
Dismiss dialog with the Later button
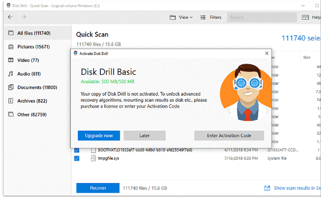pyautogui.click(x=145, y=135)
